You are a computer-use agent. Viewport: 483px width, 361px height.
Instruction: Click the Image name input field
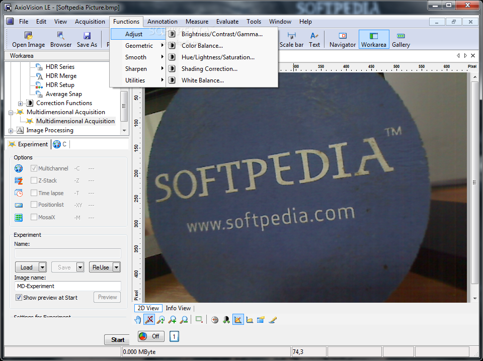click(67, 286)
